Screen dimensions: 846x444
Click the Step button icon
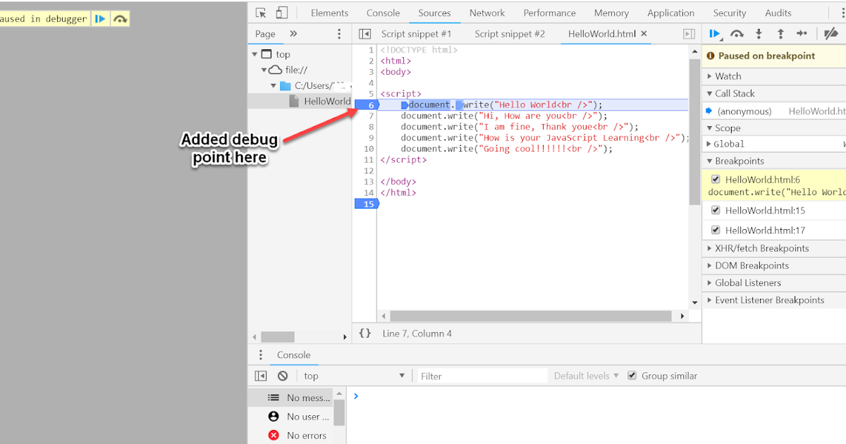pyautogui.click(x=802, y=33)
